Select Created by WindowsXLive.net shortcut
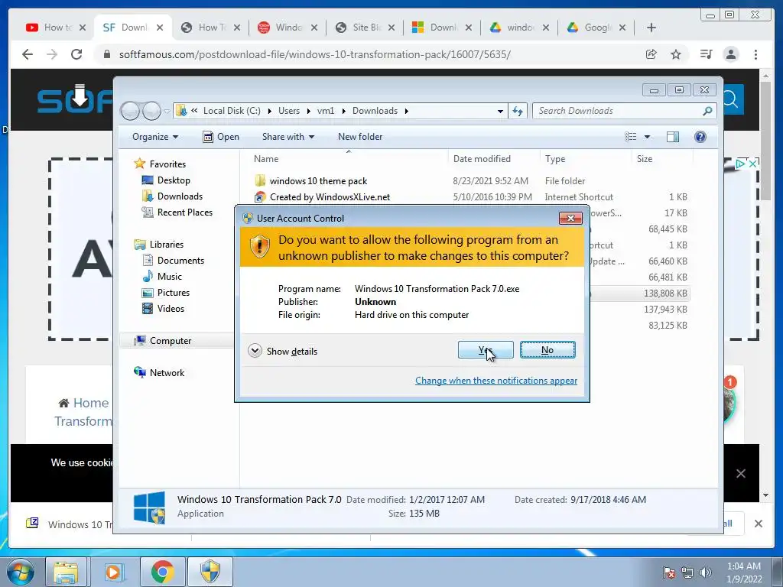The width and height of the screenshot is (783, 587). (x=330, y=197)
